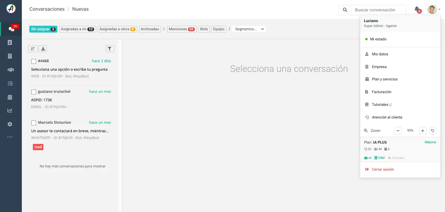
Task: Expand Segmentos dropdown
Action: pos(249,29)
